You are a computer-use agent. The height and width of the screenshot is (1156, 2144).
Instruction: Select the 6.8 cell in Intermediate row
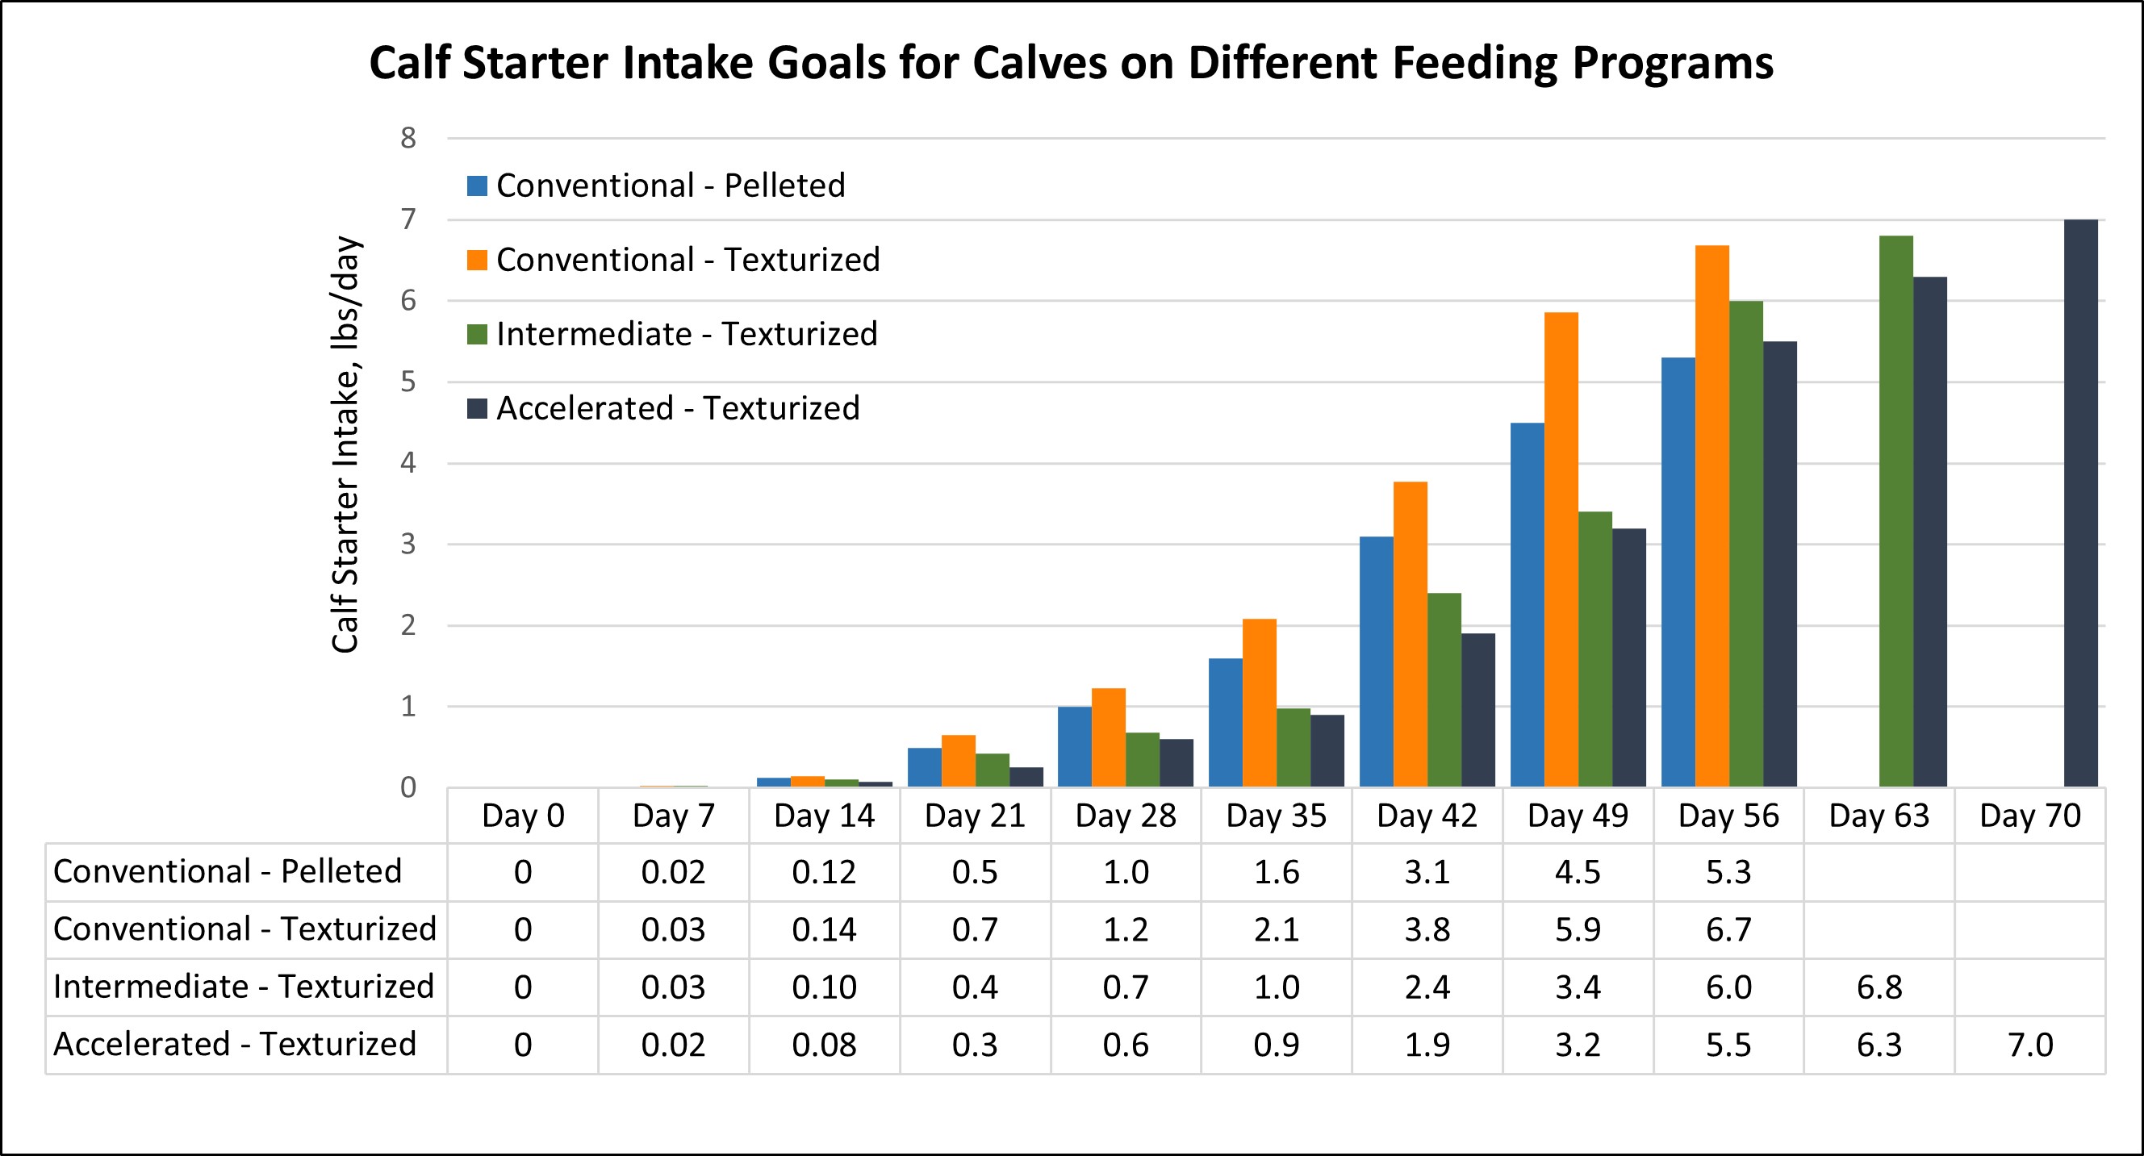tap(1879, 987)
